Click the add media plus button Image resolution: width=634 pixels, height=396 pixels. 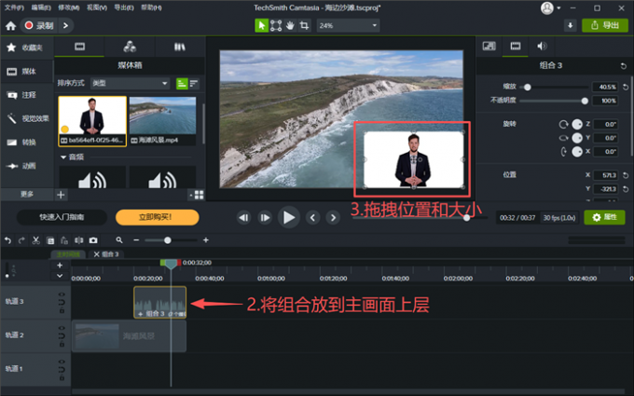61,195
